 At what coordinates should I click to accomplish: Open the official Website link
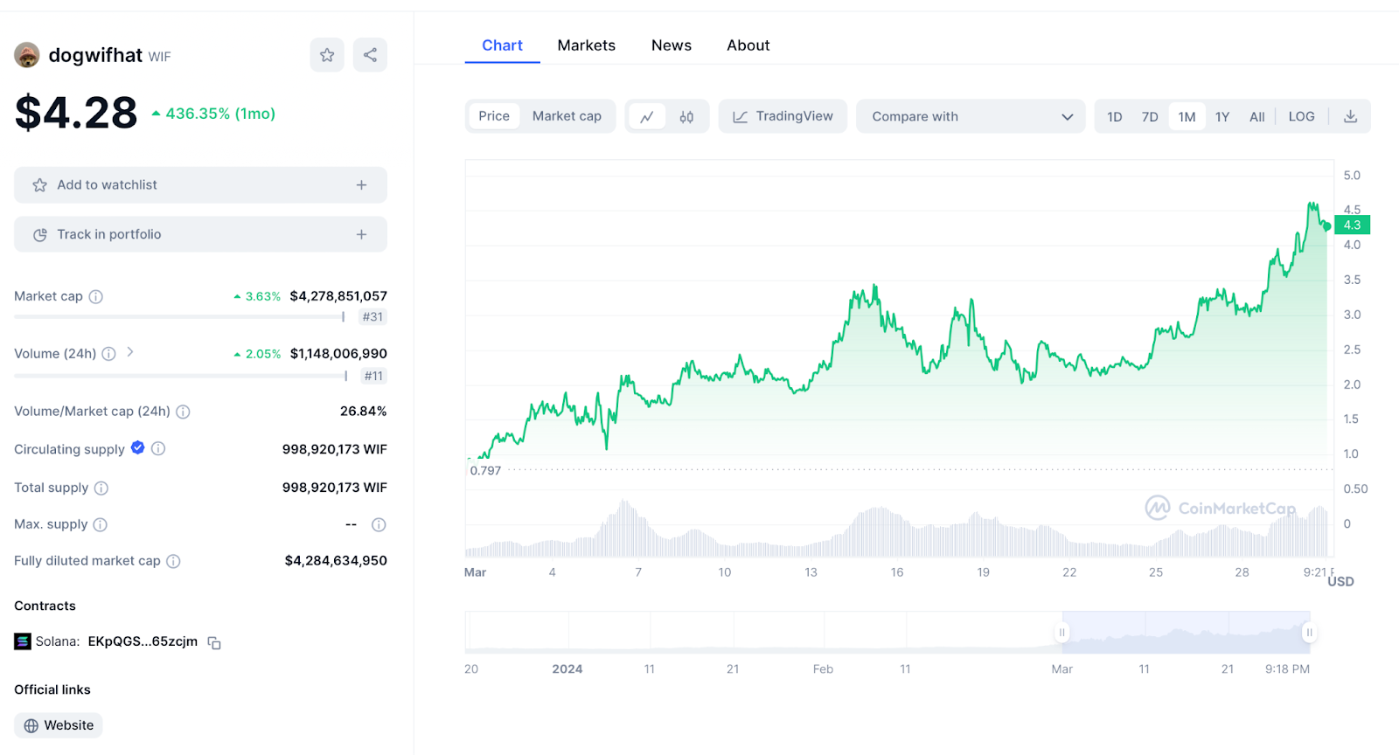(x=59, y=725)
